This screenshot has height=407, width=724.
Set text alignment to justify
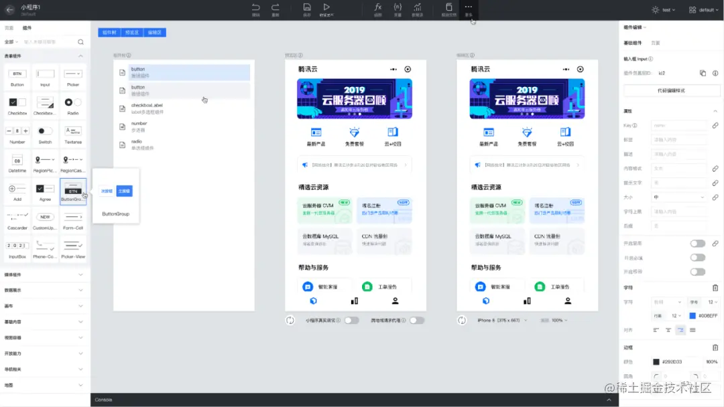(692, 330)
